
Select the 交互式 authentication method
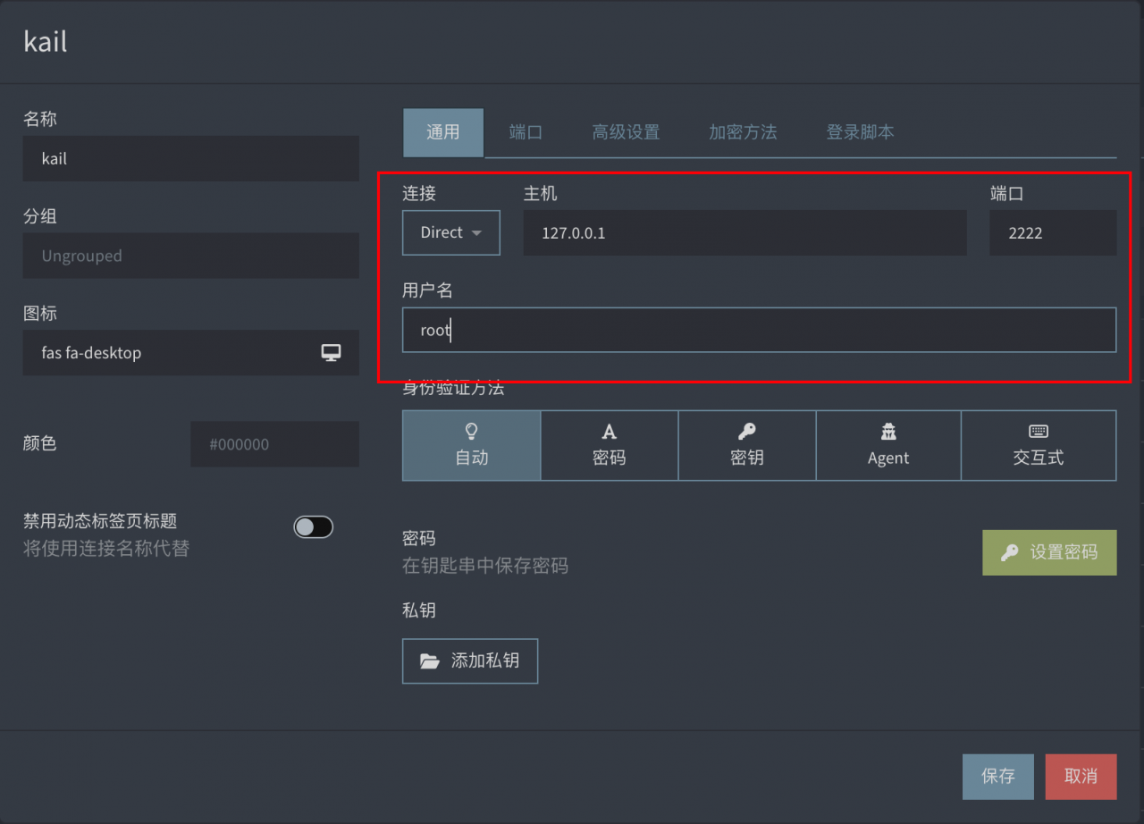pyautogui.click(x=1039, y=445)
